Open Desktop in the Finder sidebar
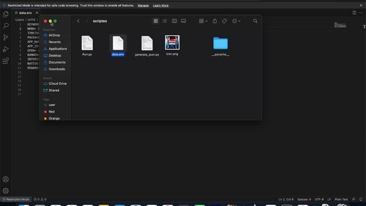 [x=55, y=56]
